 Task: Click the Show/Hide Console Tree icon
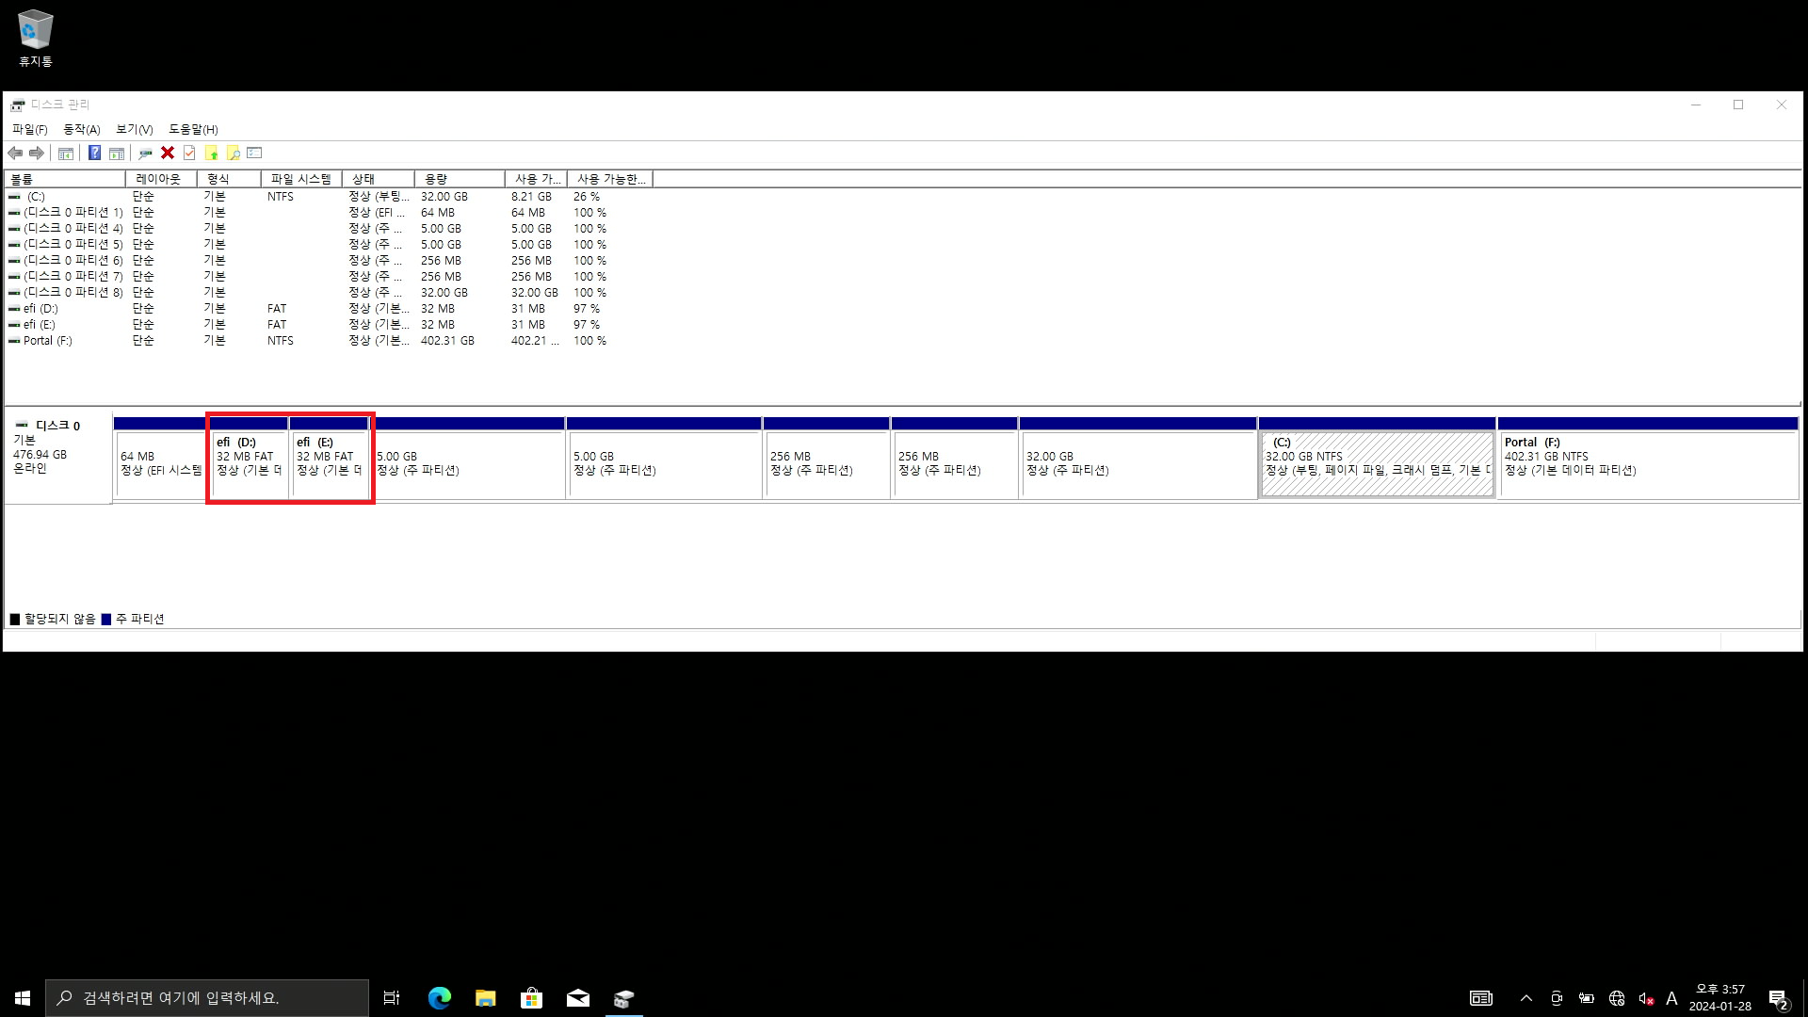point(66,153)
